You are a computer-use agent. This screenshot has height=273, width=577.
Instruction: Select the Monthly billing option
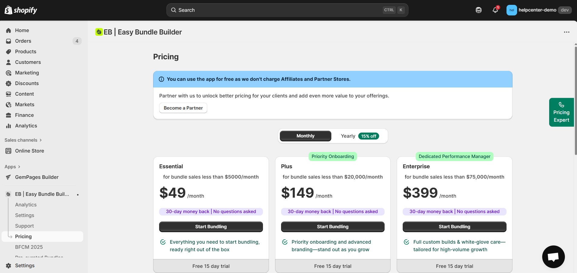coord(305,136)
